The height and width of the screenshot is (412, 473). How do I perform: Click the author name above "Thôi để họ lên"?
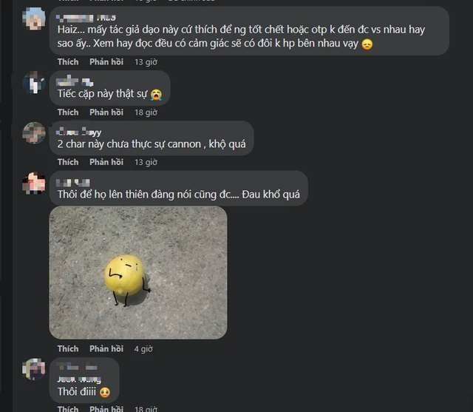coord(73,183)
